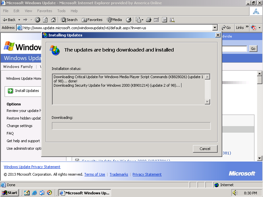Expand the address bar dropdown list
The image size is (263, 197).
tap(215, 28)
